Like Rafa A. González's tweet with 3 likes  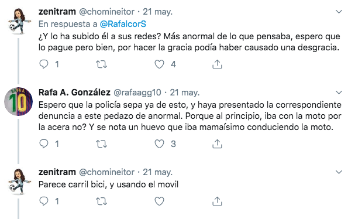click(159, 143)
